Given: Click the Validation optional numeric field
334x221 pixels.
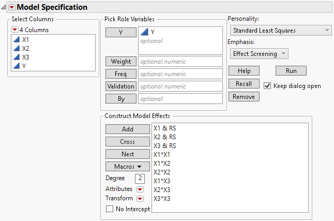Looking at the screenshot, I should coord(180,86).
